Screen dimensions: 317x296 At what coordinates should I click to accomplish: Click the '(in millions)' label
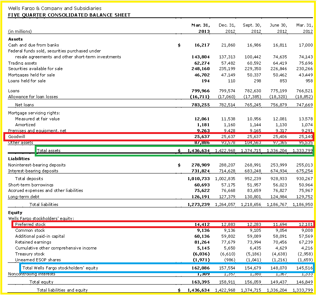(x=20, y=31)
